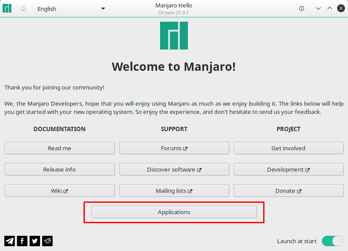Image resolution: width=348 pixels, height=251 pixels.
Task: Click the large Manjaro logo above the welcome text
Action: point(174,36)
